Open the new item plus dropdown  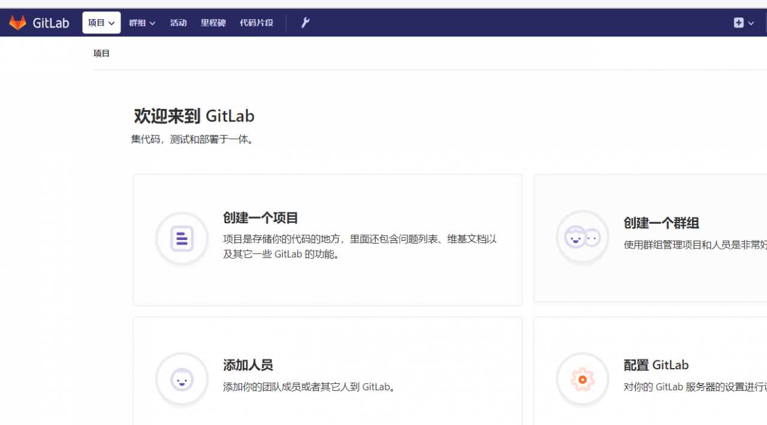(744, 23)
